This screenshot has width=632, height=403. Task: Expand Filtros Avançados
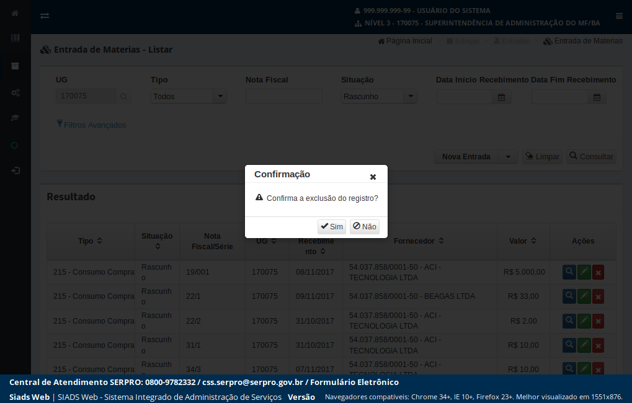(92, 125)
